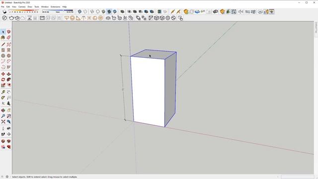Choose the Rectangle tool
Viewport: 318px width, 179px height.
[x=3, y=50]
